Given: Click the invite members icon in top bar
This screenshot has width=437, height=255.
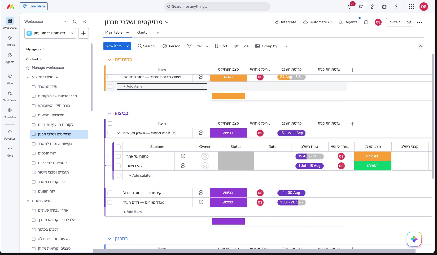Looking at the screenshot, I should pos(373,7).
